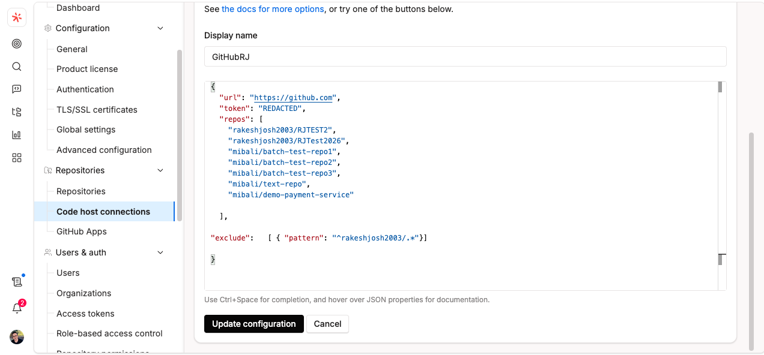Open the changelog scroll icon
This screenshot has height=355, width=764.
[16, 282]
